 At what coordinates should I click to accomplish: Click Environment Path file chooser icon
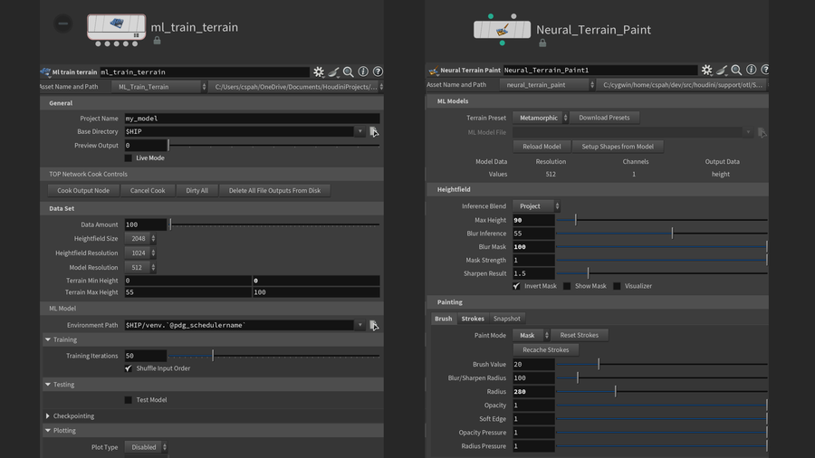(x=374, y=325)
